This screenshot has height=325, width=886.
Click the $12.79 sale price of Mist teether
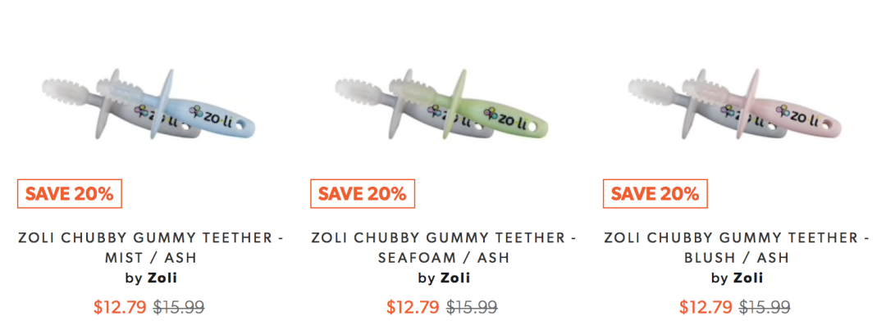(x=120, y=307)
